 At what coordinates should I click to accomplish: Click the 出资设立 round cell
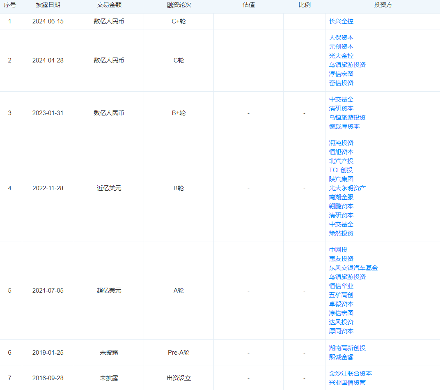click(179, 378)
